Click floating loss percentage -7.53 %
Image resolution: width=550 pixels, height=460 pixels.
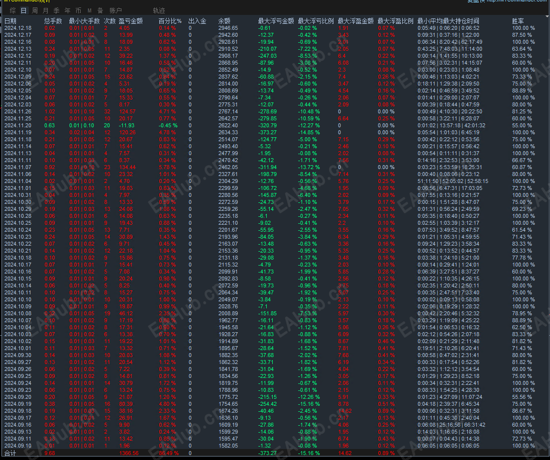307,313
